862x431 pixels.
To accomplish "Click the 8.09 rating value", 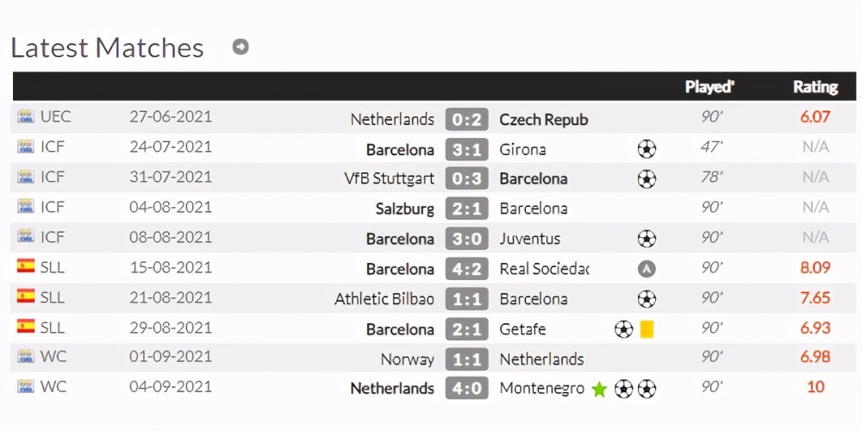I will (815, 268).
